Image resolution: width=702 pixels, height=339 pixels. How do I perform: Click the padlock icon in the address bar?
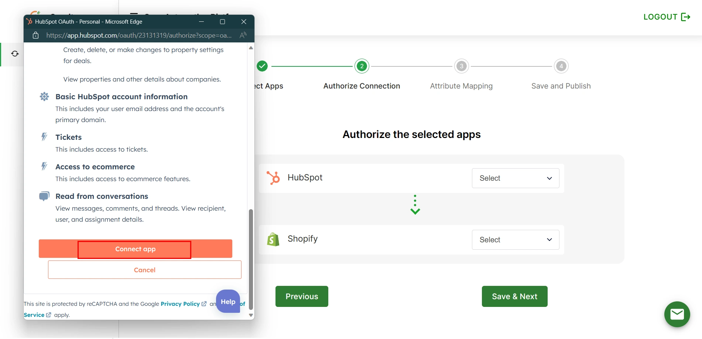35,35
